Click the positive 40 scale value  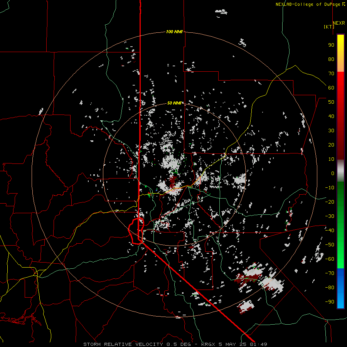click(x=331, y=116)
